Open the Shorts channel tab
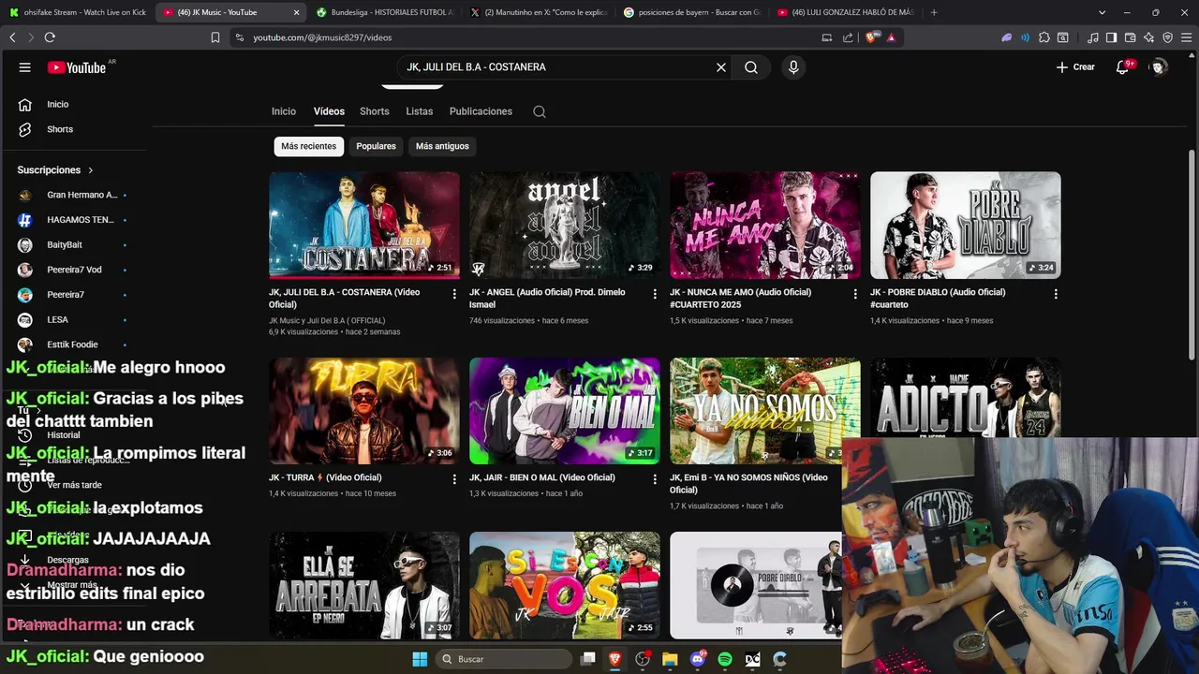The image size is (1199, 674). (375, 111)
